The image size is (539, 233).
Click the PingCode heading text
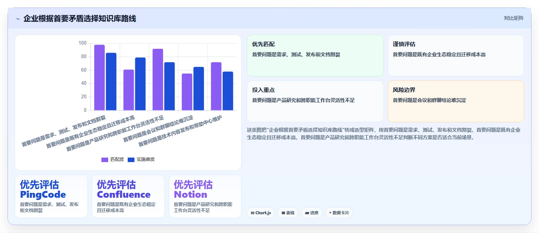click(x=43, y=195)
